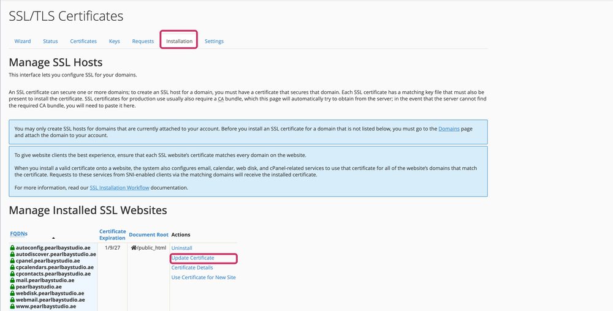
Task: Click lock icon next to cpcalendars.pearlbaystudio.ae
Action: (x=12, y=268)
